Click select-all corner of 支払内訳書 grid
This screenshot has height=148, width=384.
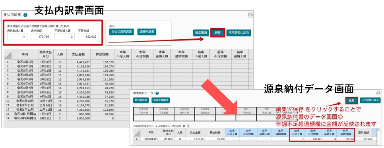[x=8, y=54]
